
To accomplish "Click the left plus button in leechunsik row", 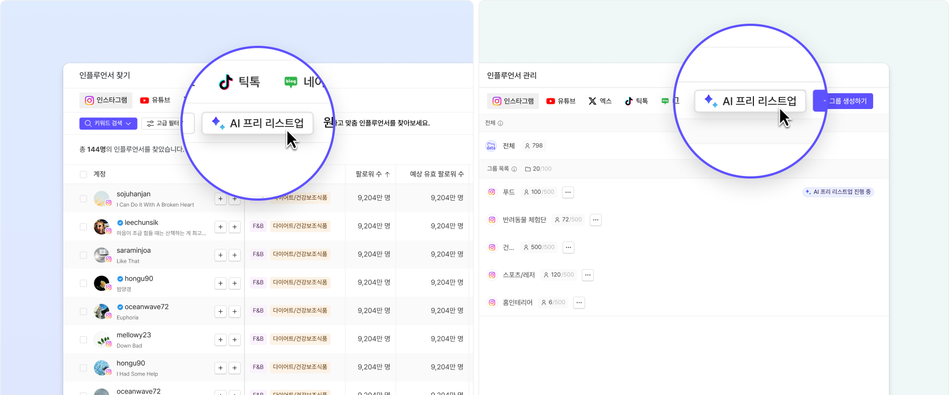I will (x=220, y=227).
